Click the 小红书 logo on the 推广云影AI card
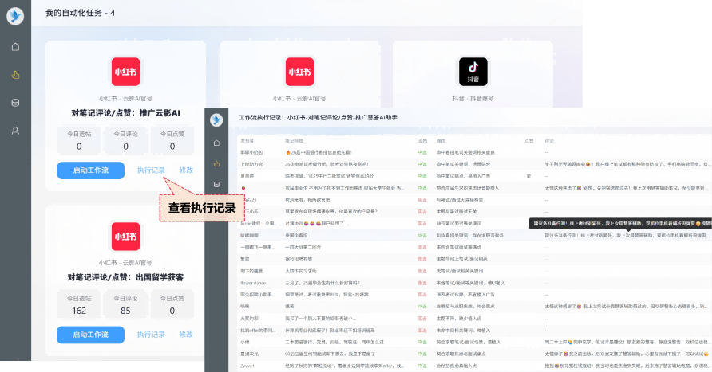 click(x=125, y=72)
